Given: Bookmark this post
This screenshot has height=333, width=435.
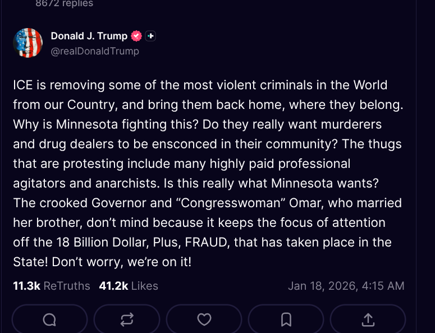Looking at the screenshot, I should 286,320.
